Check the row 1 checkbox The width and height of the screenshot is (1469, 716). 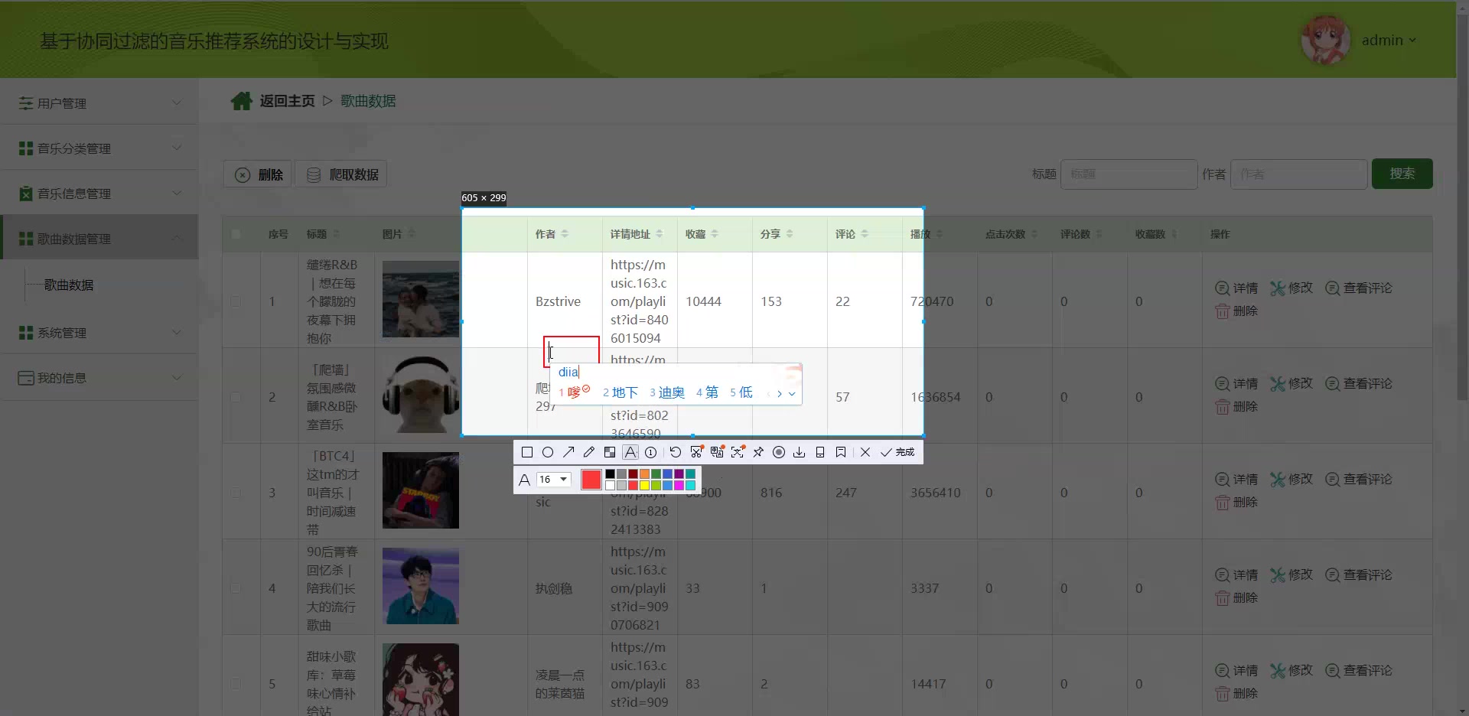[236, 301]
